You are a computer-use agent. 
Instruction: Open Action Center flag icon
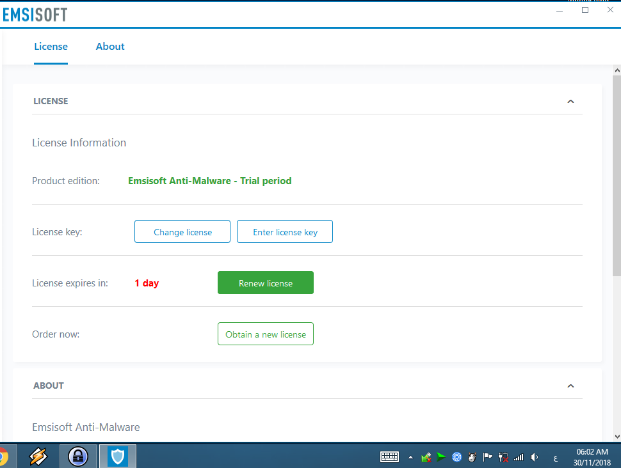(488, 457)
